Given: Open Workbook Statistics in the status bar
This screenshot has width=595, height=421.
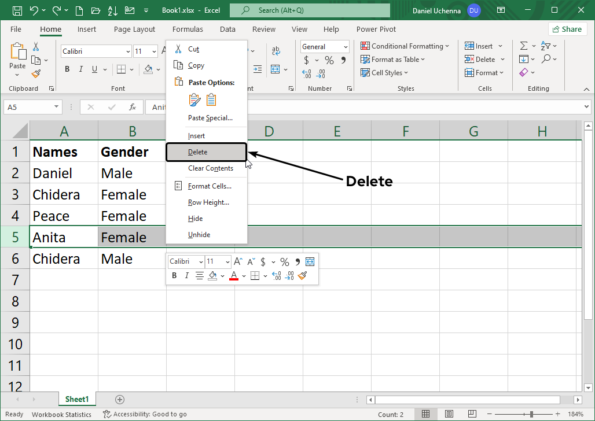Looking at the screenshot, I should (x=61, y=414).
